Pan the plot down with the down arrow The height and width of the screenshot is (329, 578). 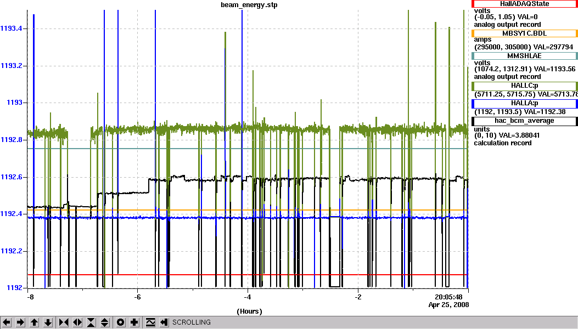(x=48, y=322)
